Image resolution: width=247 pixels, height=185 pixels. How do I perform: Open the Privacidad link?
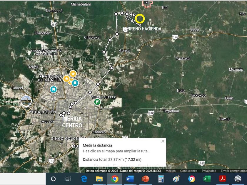coord(209,171)
